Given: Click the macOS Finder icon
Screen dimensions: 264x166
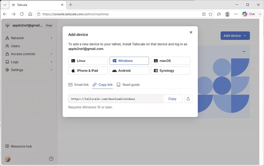Looking at the screenshot, I should [156, 61].
